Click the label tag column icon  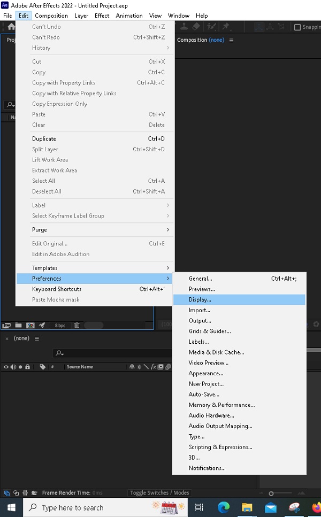[43, 367]
